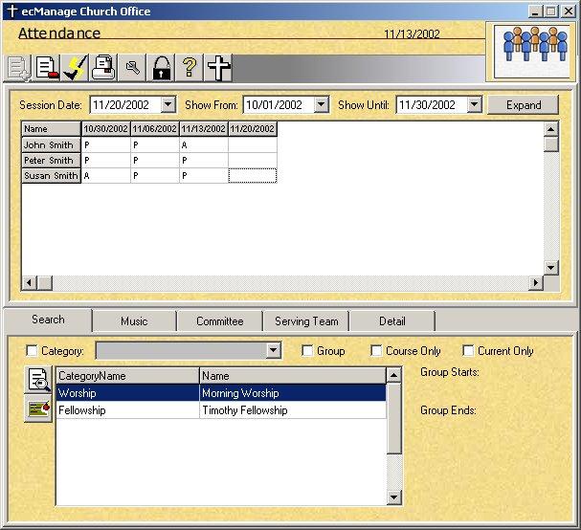Screen dimensions: 581x530
Task: Click the attendance grid scroll left arrow
Action: [x=29, y=283]
